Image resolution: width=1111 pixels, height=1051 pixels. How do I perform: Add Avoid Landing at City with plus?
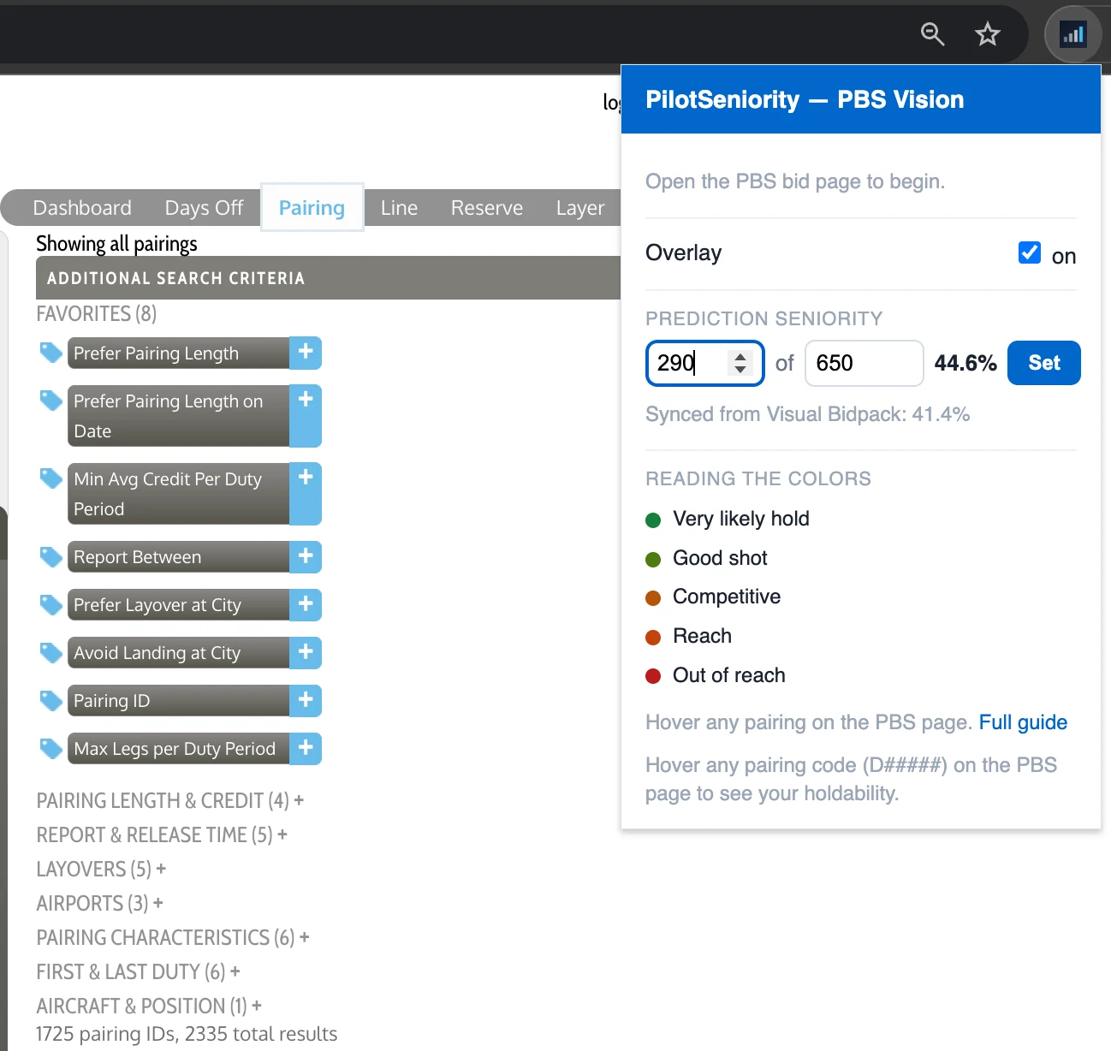point(306,653)
